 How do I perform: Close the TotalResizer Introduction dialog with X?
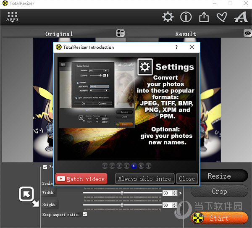(192, 47)
